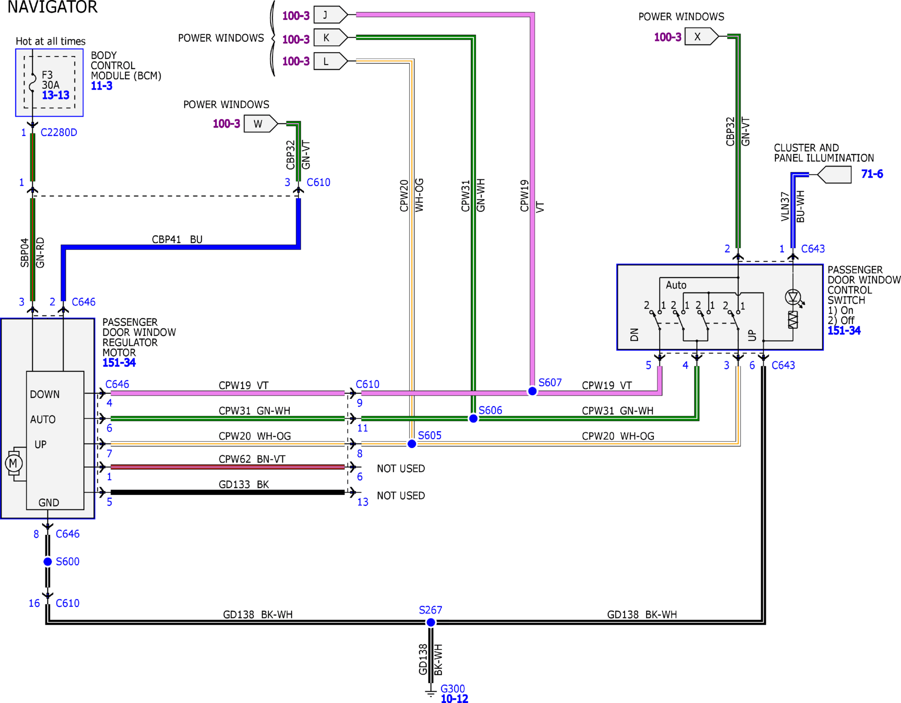
Task: Open the 100-3 reference beside connector K
Action: point(296,39)
